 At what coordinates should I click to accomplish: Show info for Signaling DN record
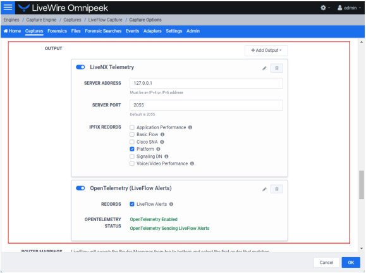[x=166, y=156]
